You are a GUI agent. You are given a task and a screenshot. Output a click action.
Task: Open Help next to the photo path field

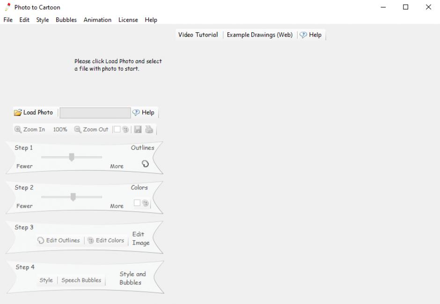pyautogui.click(x=143, y=112)
